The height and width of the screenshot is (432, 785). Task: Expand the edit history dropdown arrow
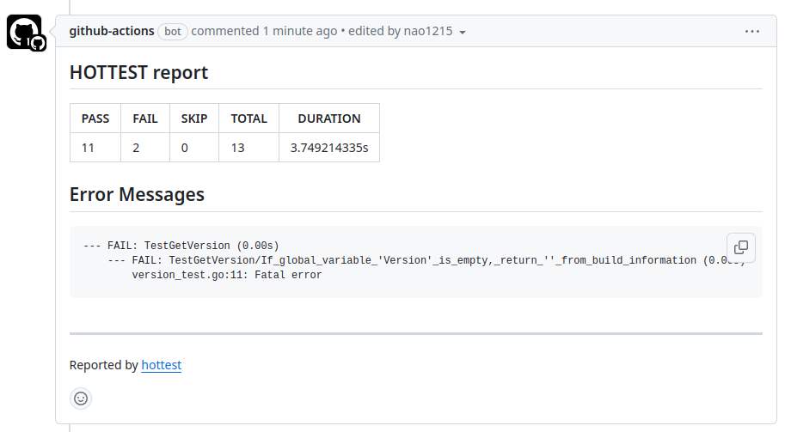pyautogui.click(x=463, y=33)
